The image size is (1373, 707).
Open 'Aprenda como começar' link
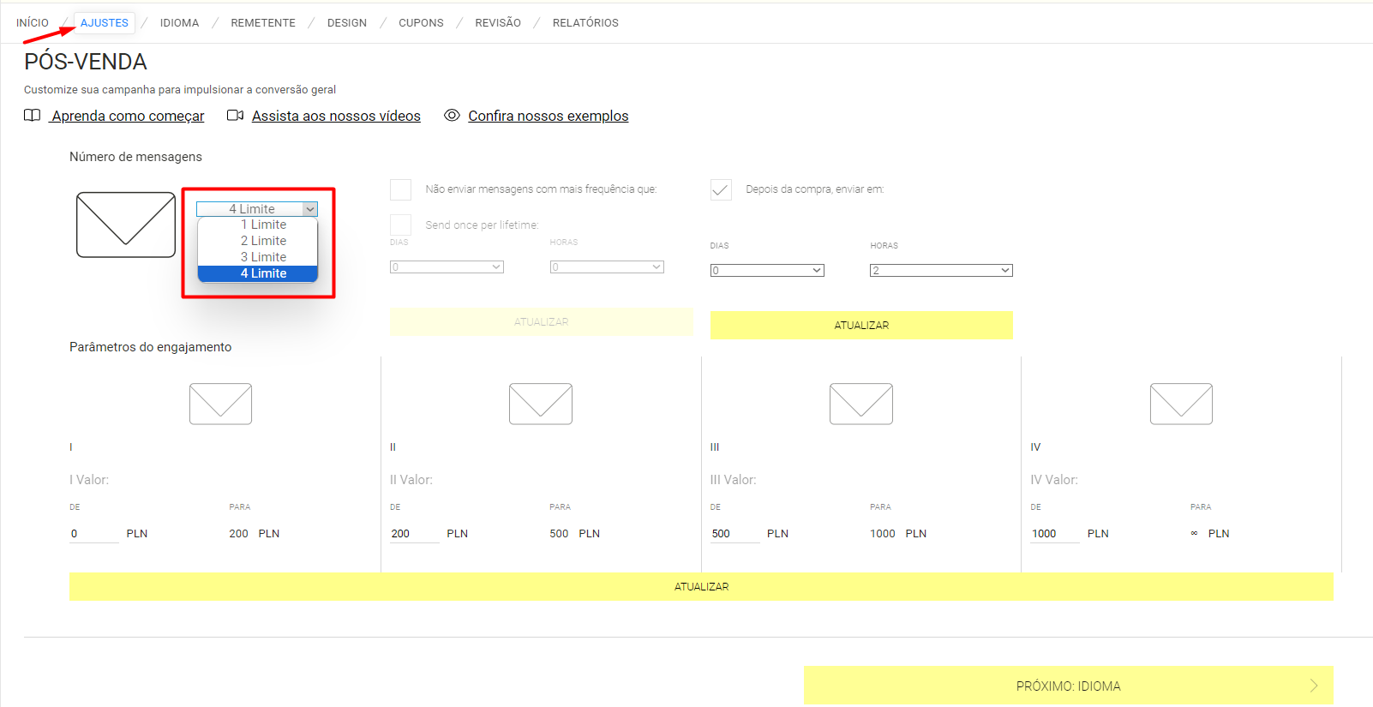tap(128, 116)
